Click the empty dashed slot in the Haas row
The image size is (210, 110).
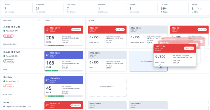click(x=189, y=106)
